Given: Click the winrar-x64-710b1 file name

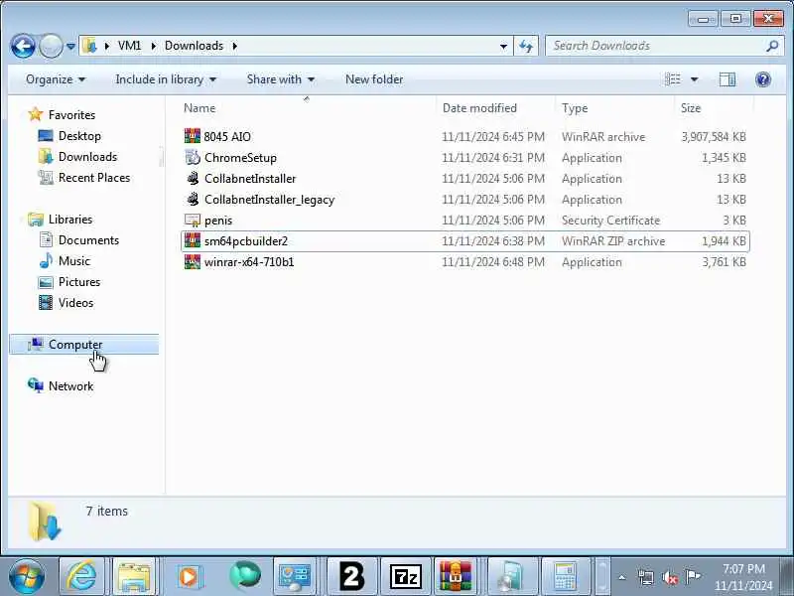Looking at the screenshot, I should point(249,262).
